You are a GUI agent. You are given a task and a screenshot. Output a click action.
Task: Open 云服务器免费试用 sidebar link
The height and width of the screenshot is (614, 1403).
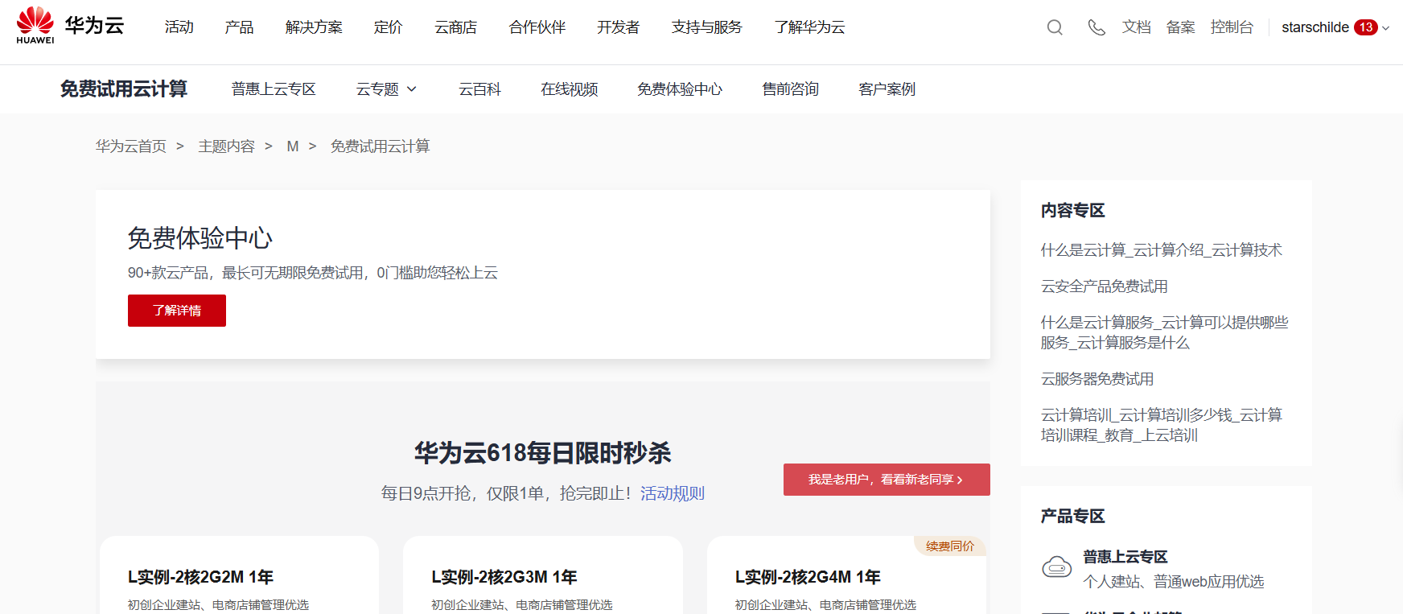click(x=1096, y=379)
